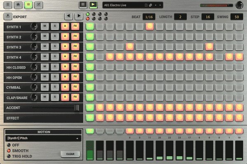Start playback with the play button
Screen dimensions: 247x164
click(93, 5)
